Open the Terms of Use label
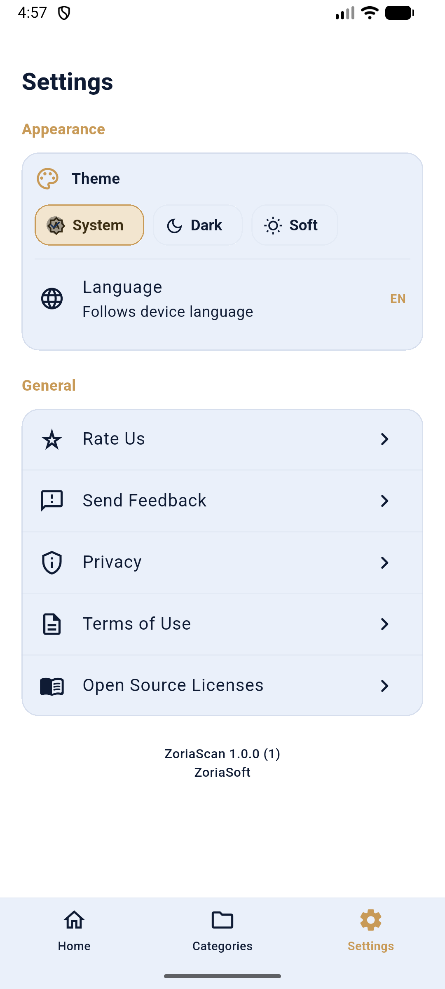The width and height of the screenshot is (445, 989). pyautogui.click(x=137, y=624)
